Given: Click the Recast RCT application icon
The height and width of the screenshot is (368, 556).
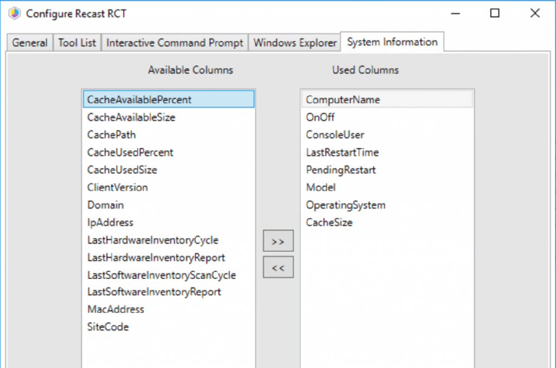Looking at the screenshot, I should 14,13.
